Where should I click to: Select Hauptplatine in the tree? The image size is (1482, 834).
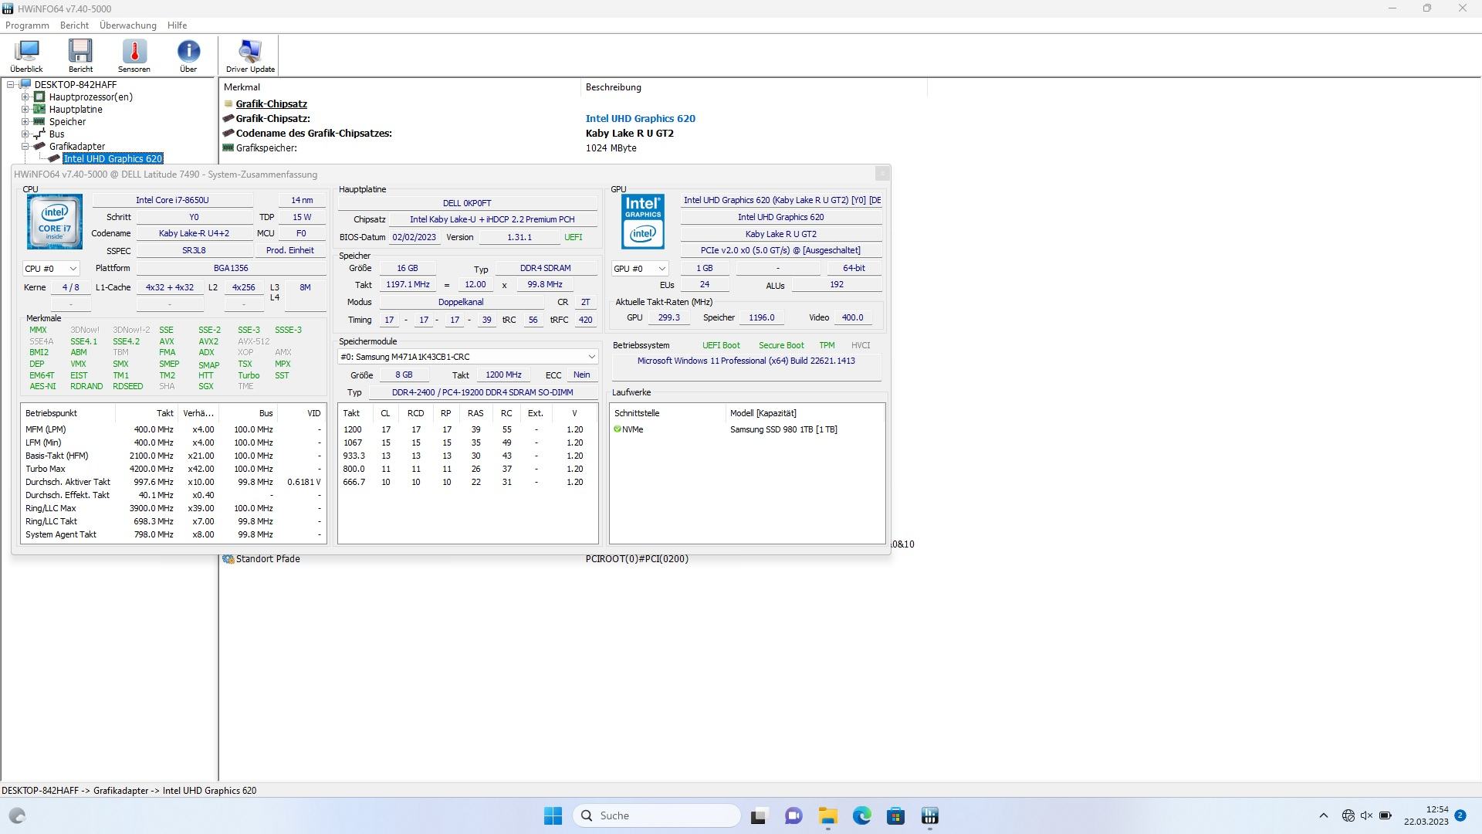(76, 110)
